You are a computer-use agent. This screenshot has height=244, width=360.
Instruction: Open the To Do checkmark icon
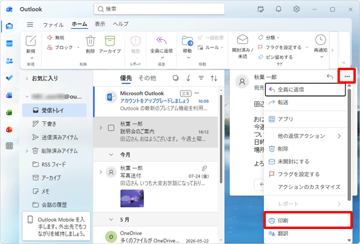pyautogui.click(x=10, y=78)
